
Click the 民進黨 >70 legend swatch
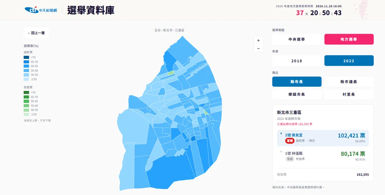tap(26, 92)
